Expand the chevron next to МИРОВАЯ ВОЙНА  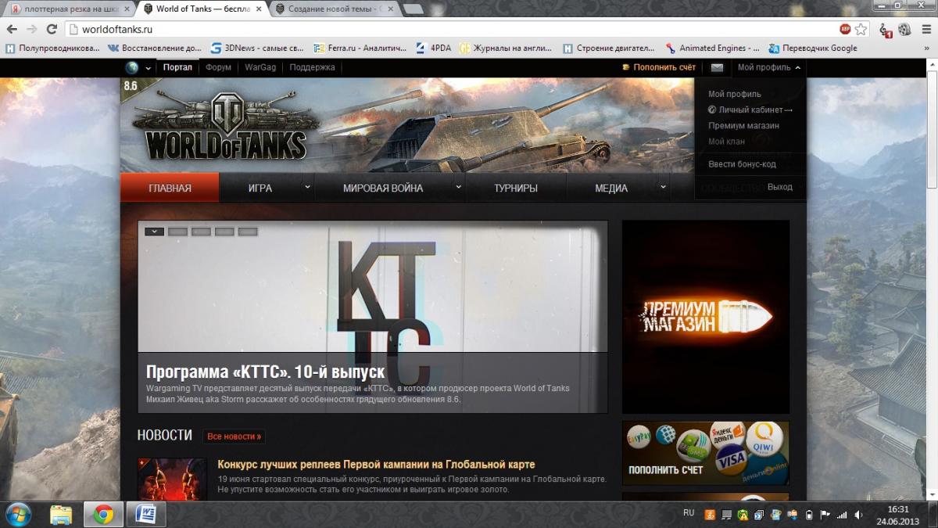459,188
